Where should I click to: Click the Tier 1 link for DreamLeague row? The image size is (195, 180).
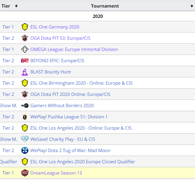coord(8,173)
